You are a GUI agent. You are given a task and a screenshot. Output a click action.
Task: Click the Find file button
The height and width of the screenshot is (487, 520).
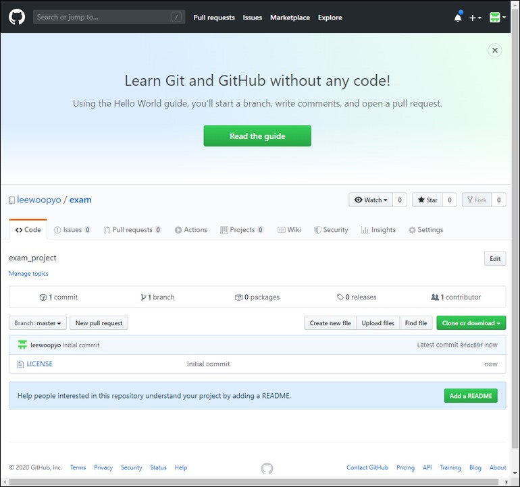(416, 323)
